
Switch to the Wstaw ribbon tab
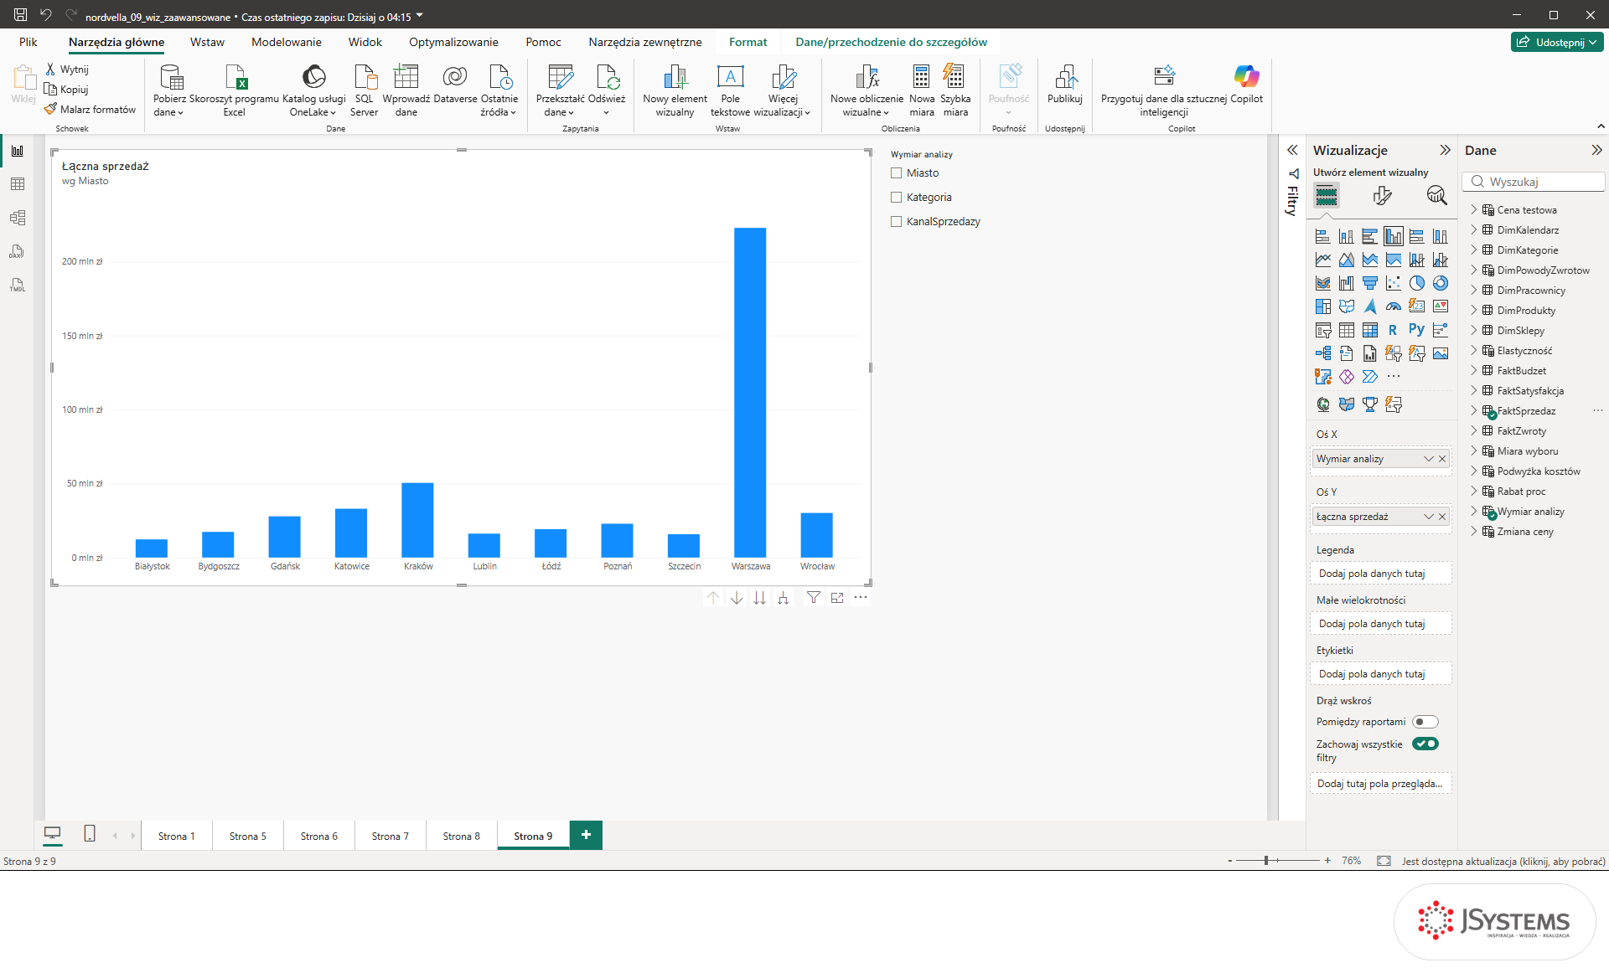[207, 42]
